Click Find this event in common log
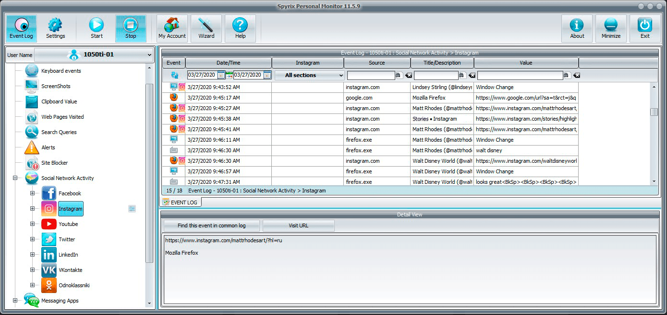The height and width of the screenshot is (315, 667). tap(211, 225)
